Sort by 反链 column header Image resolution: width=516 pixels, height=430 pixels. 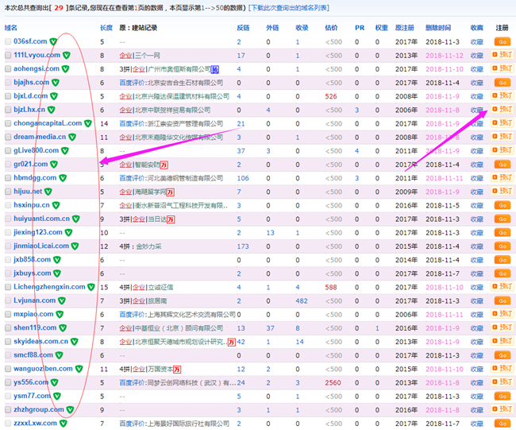242,27
